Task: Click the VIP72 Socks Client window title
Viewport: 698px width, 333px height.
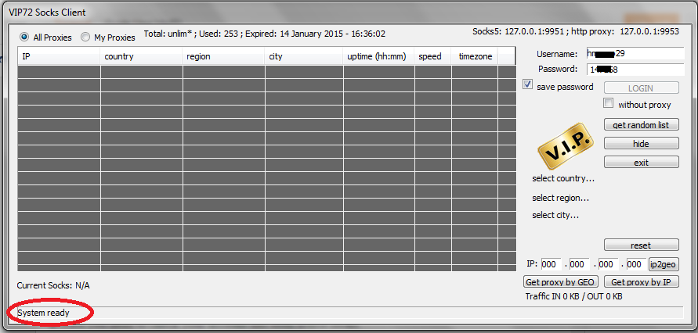Action: coord(47,12)
